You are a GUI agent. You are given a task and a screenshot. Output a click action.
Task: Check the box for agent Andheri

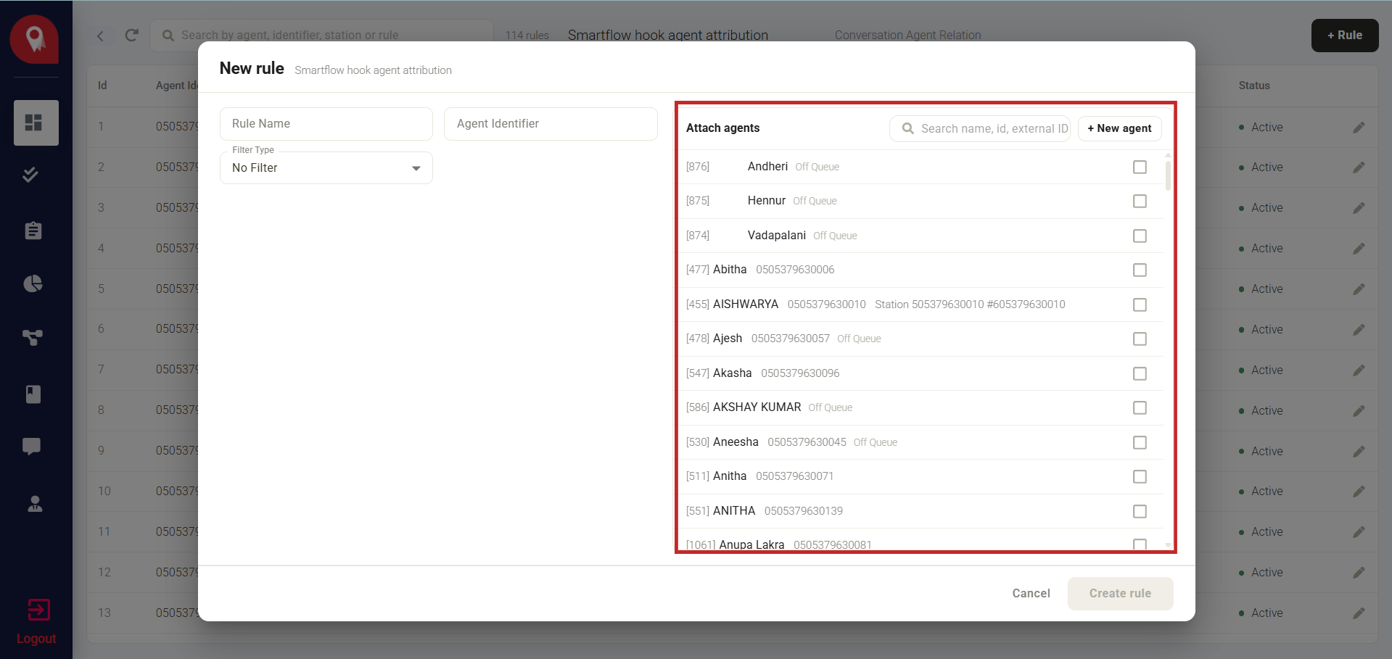[x=1140, y=167]
